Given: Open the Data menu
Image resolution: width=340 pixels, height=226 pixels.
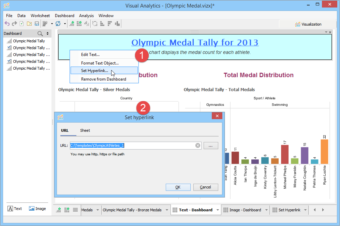Looking at the screenshot, I should click(x=21, y=16).
